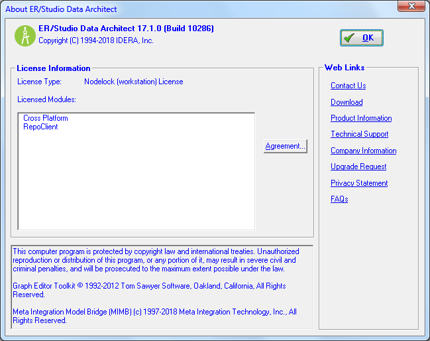Click the copyright law warning paragraph
The image size is (430, 341).
coord(156,260)
